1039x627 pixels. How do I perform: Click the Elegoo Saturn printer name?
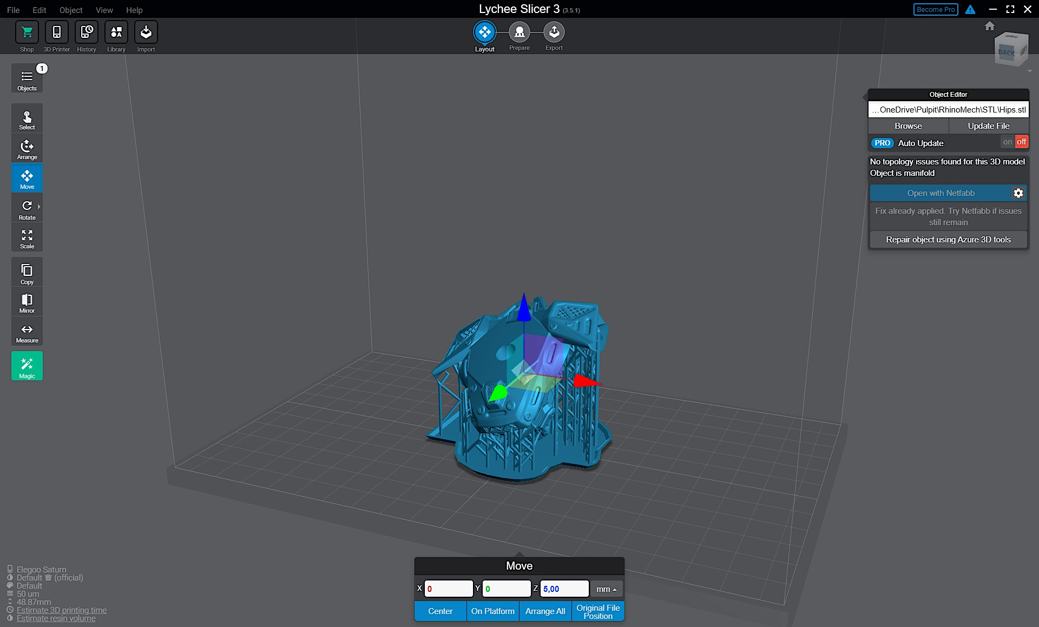point(41,570)
